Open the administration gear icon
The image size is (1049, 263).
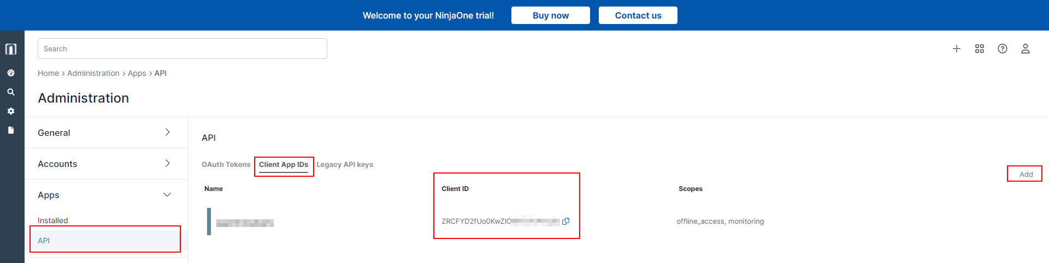coord(11,111)
